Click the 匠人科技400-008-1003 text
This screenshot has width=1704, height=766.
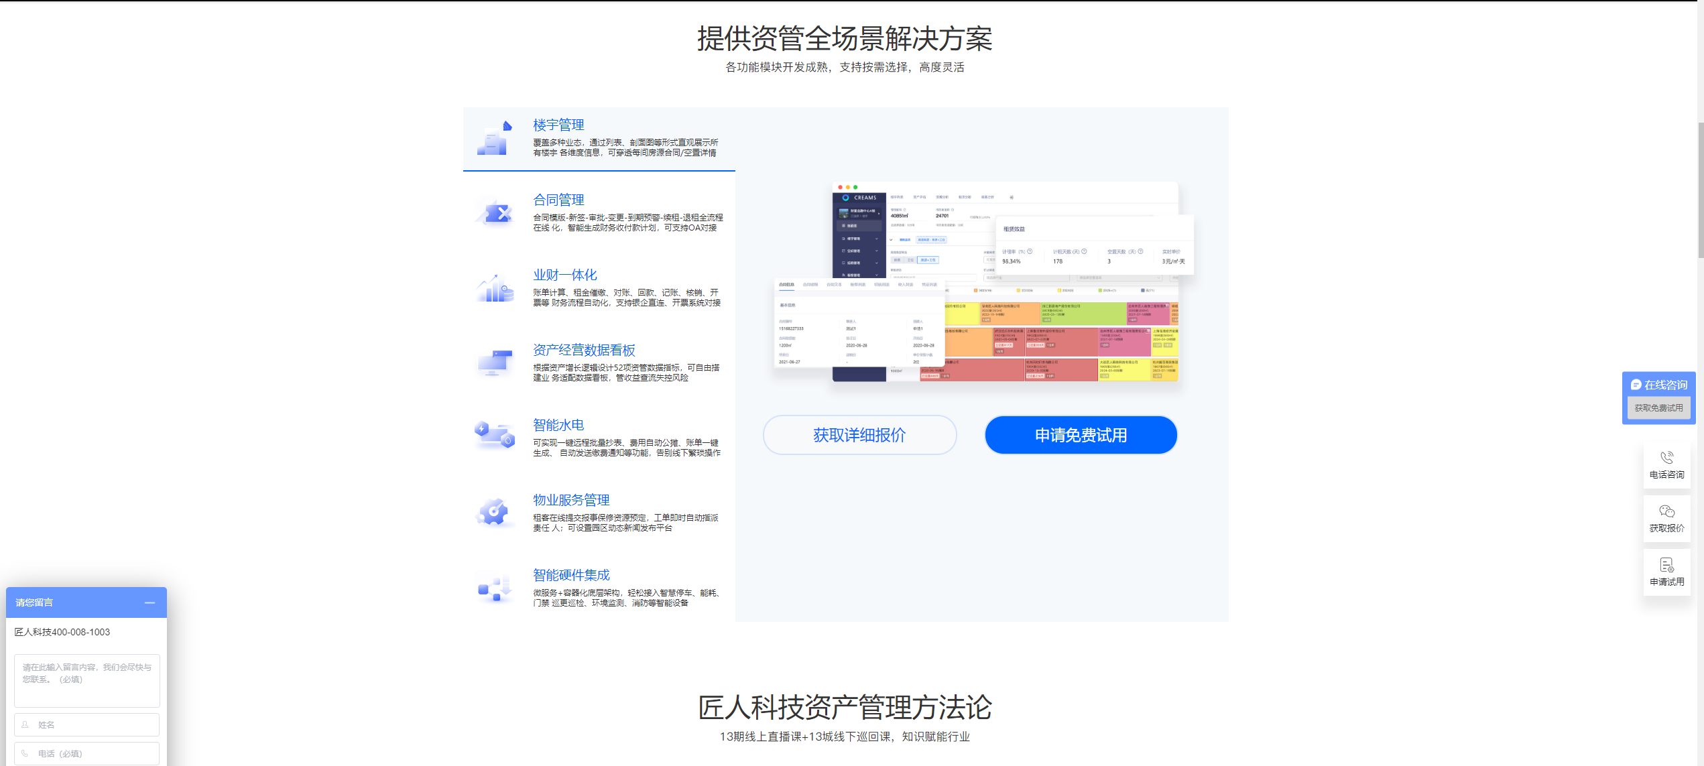tap(62, 632)
